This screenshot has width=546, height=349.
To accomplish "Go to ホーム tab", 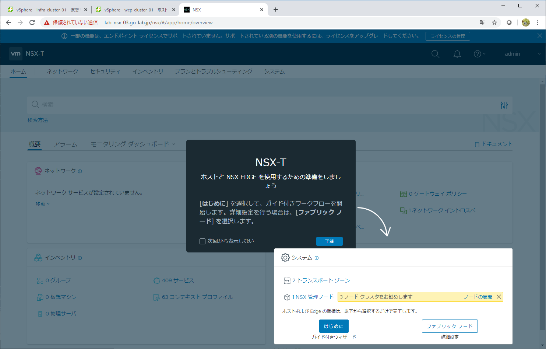I will 18,71.
